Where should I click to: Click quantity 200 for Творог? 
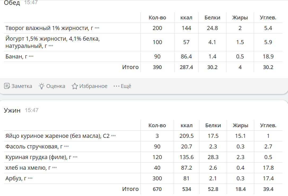(x=158, y=28)
